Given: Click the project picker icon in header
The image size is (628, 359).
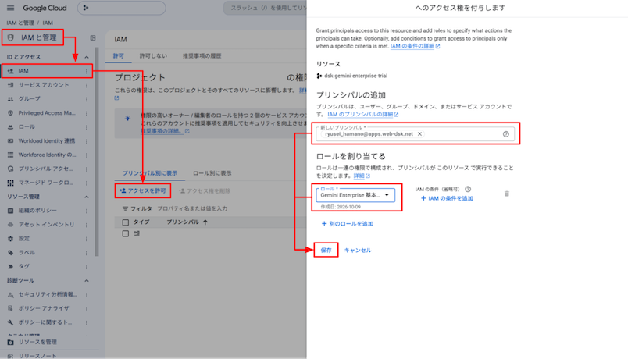Looking at the screenshot, I should point(86,8).
